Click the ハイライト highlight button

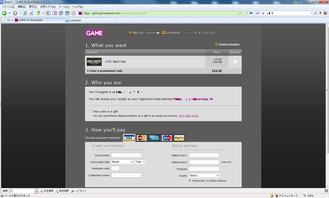[79, 191]
